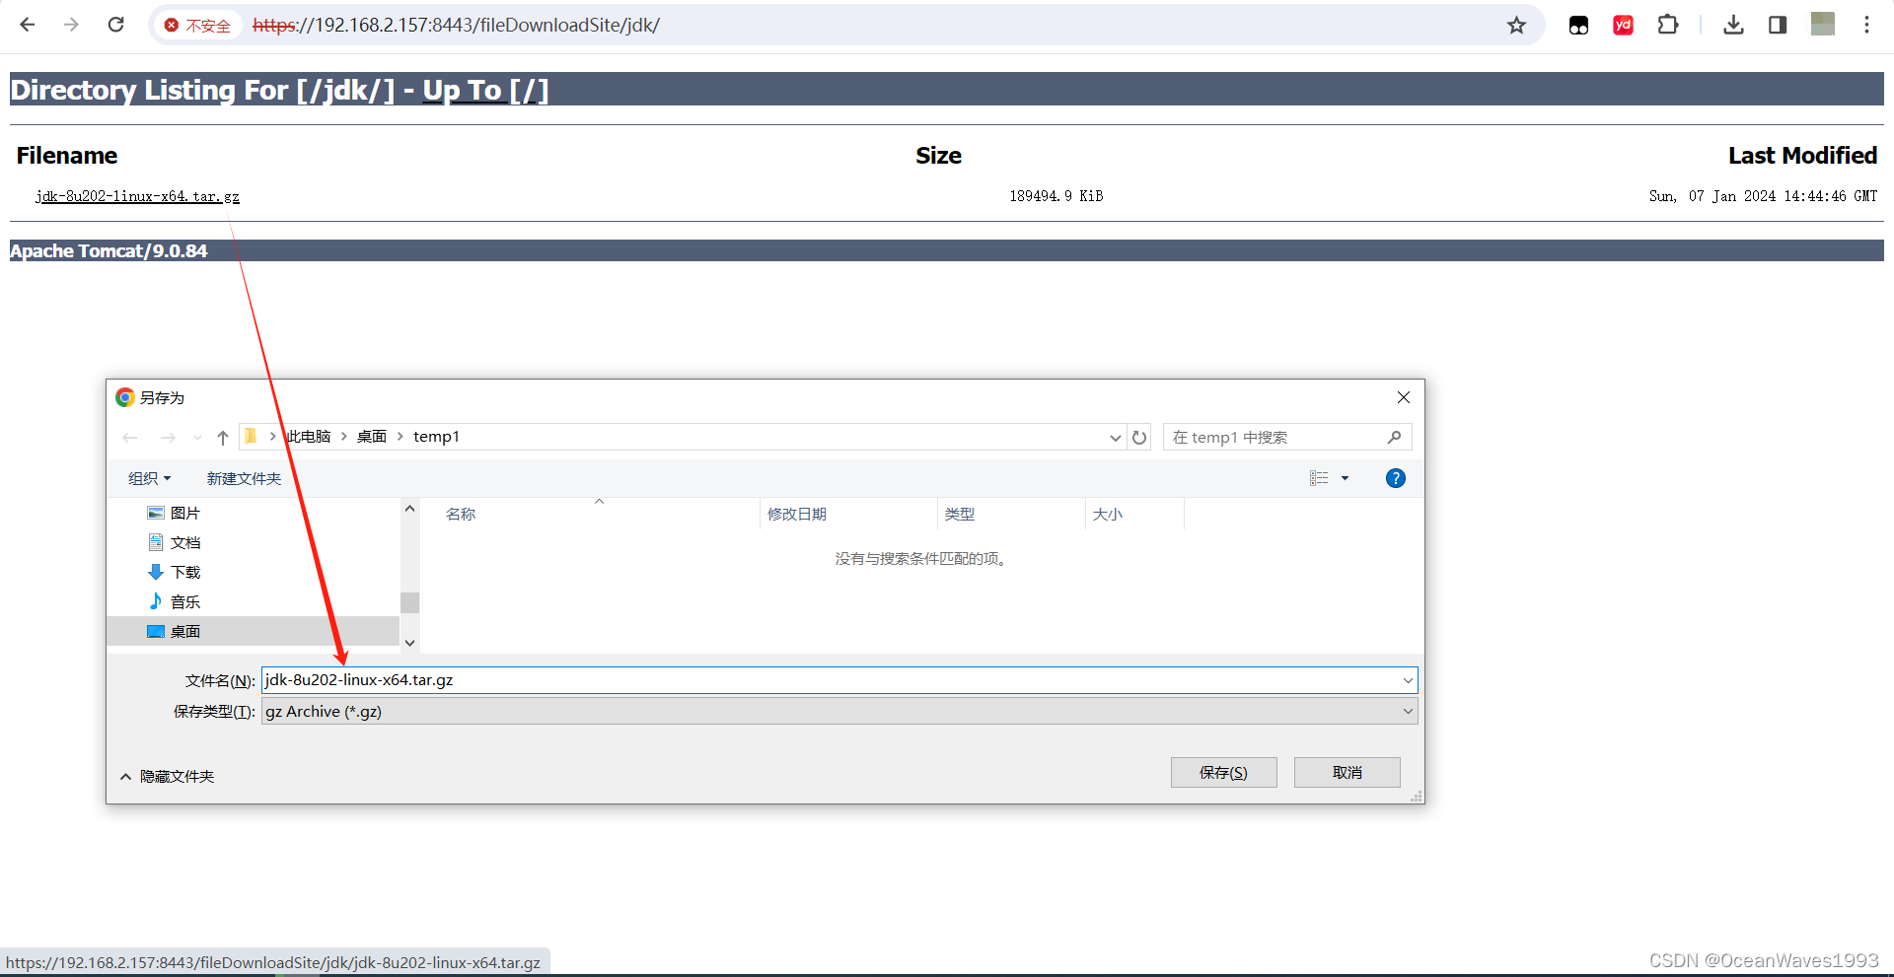
Task: Open the Extensions puzzle icon
Action: 1668,25
